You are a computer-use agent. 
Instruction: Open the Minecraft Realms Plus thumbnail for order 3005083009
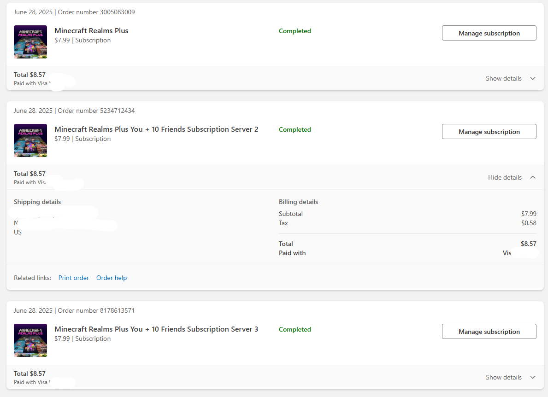click(x=30, y=42)
